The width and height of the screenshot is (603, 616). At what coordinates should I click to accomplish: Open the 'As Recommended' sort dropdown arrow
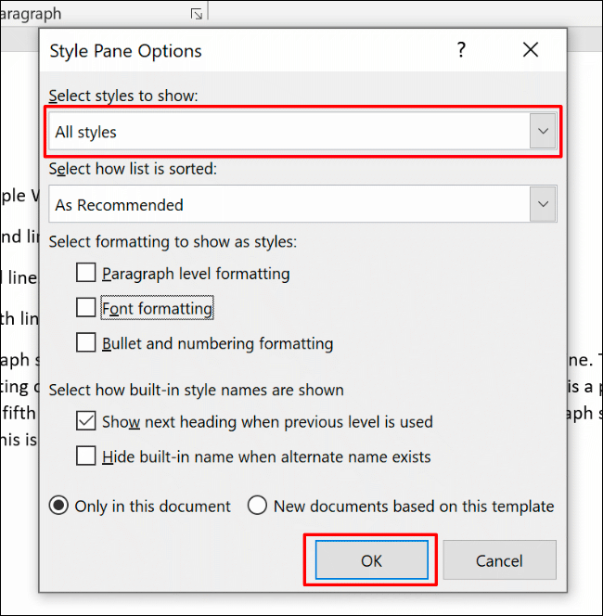[543, 204]
